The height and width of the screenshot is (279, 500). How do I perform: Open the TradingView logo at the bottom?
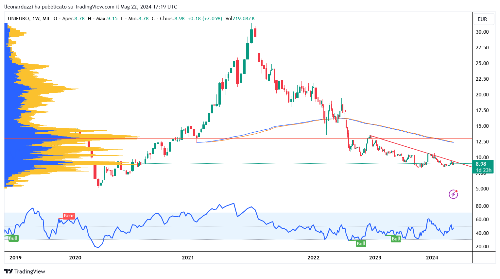25,271
